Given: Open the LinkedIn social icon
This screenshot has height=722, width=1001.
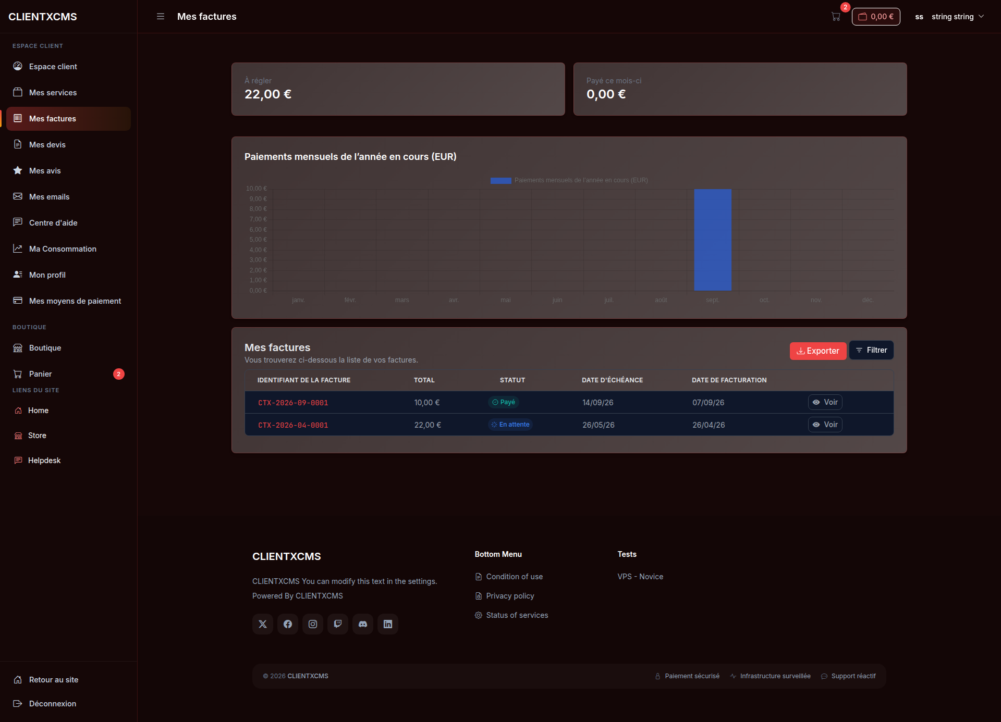Looking at the screenshot, I should click(388, 624).
